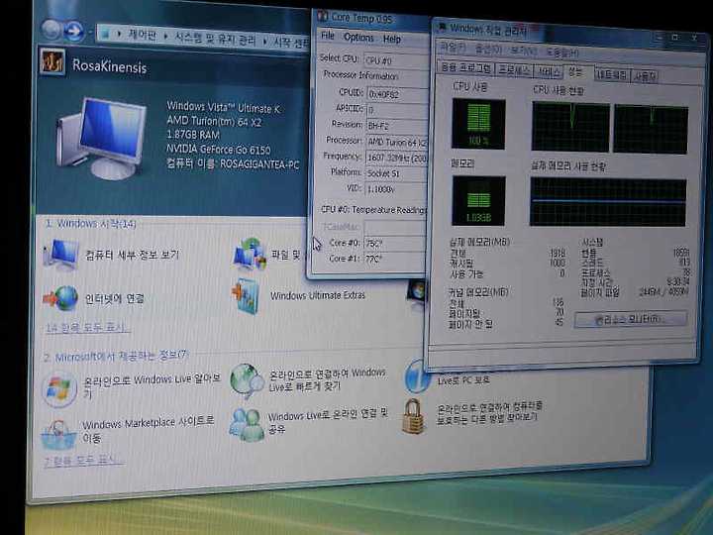
Task: Click the padlock computer protection icon
Action: tap(414, 416)
